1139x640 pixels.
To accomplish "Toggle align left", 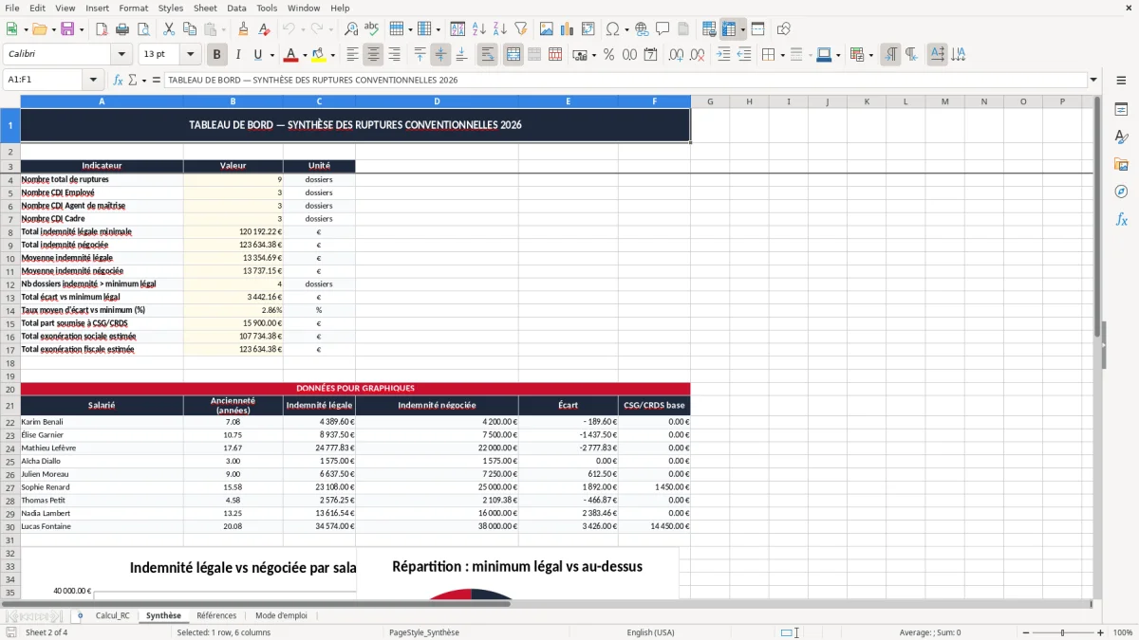I will [x=352, y=55].
